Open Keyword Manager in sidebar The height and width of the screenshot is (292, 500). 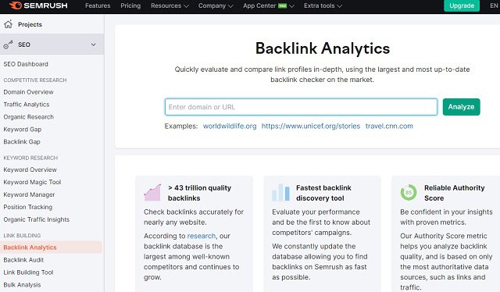point(29,194)
